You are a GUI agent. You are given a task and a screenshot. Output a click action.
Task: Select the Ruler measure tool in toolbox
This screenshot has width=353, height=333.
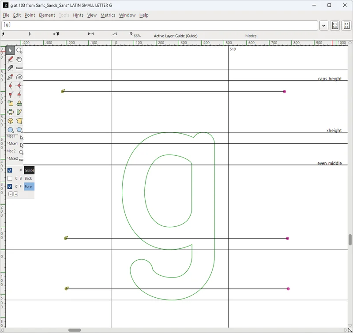[x=19, y=68]
